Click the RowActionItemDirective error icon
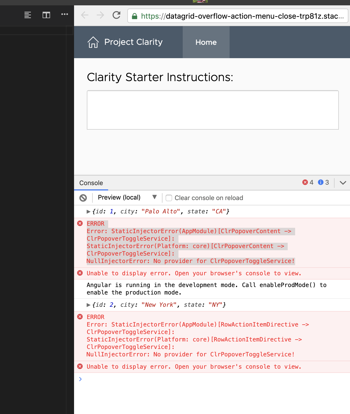The image size is (350, 414). pos(80,317)
